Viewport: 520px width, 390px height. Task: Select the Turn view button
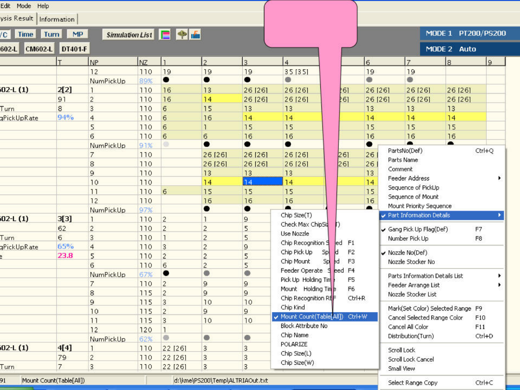click(x=51, y=34)
